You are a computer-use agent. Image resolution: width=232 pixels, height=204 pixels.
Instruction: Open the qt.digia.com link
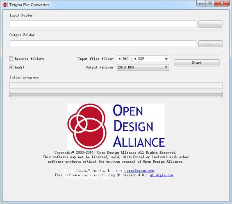tap(161, 175)
